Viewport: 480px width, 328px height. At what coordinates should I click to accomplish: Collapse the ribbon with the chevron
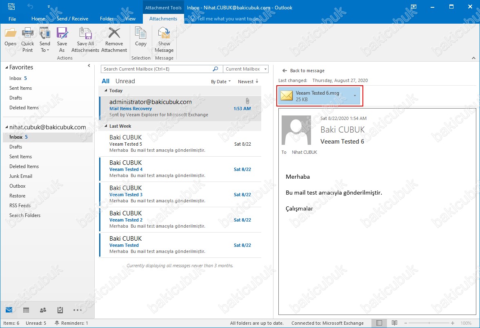[x=473, y=58]
